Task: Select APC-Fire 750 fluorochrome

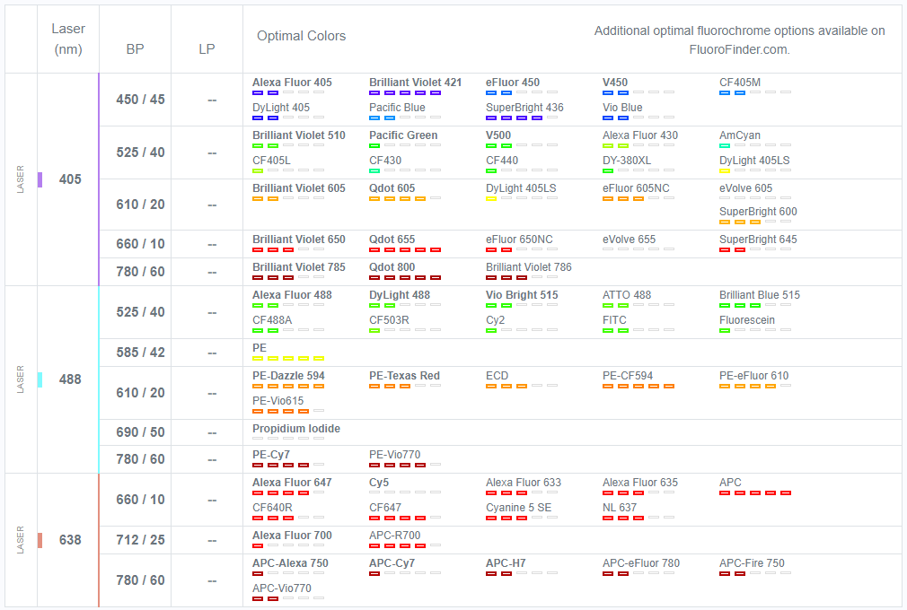Action: (x=752, y=563)
